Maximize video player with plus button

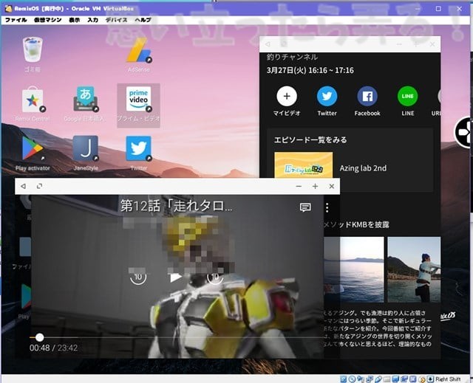pos(316,187)
